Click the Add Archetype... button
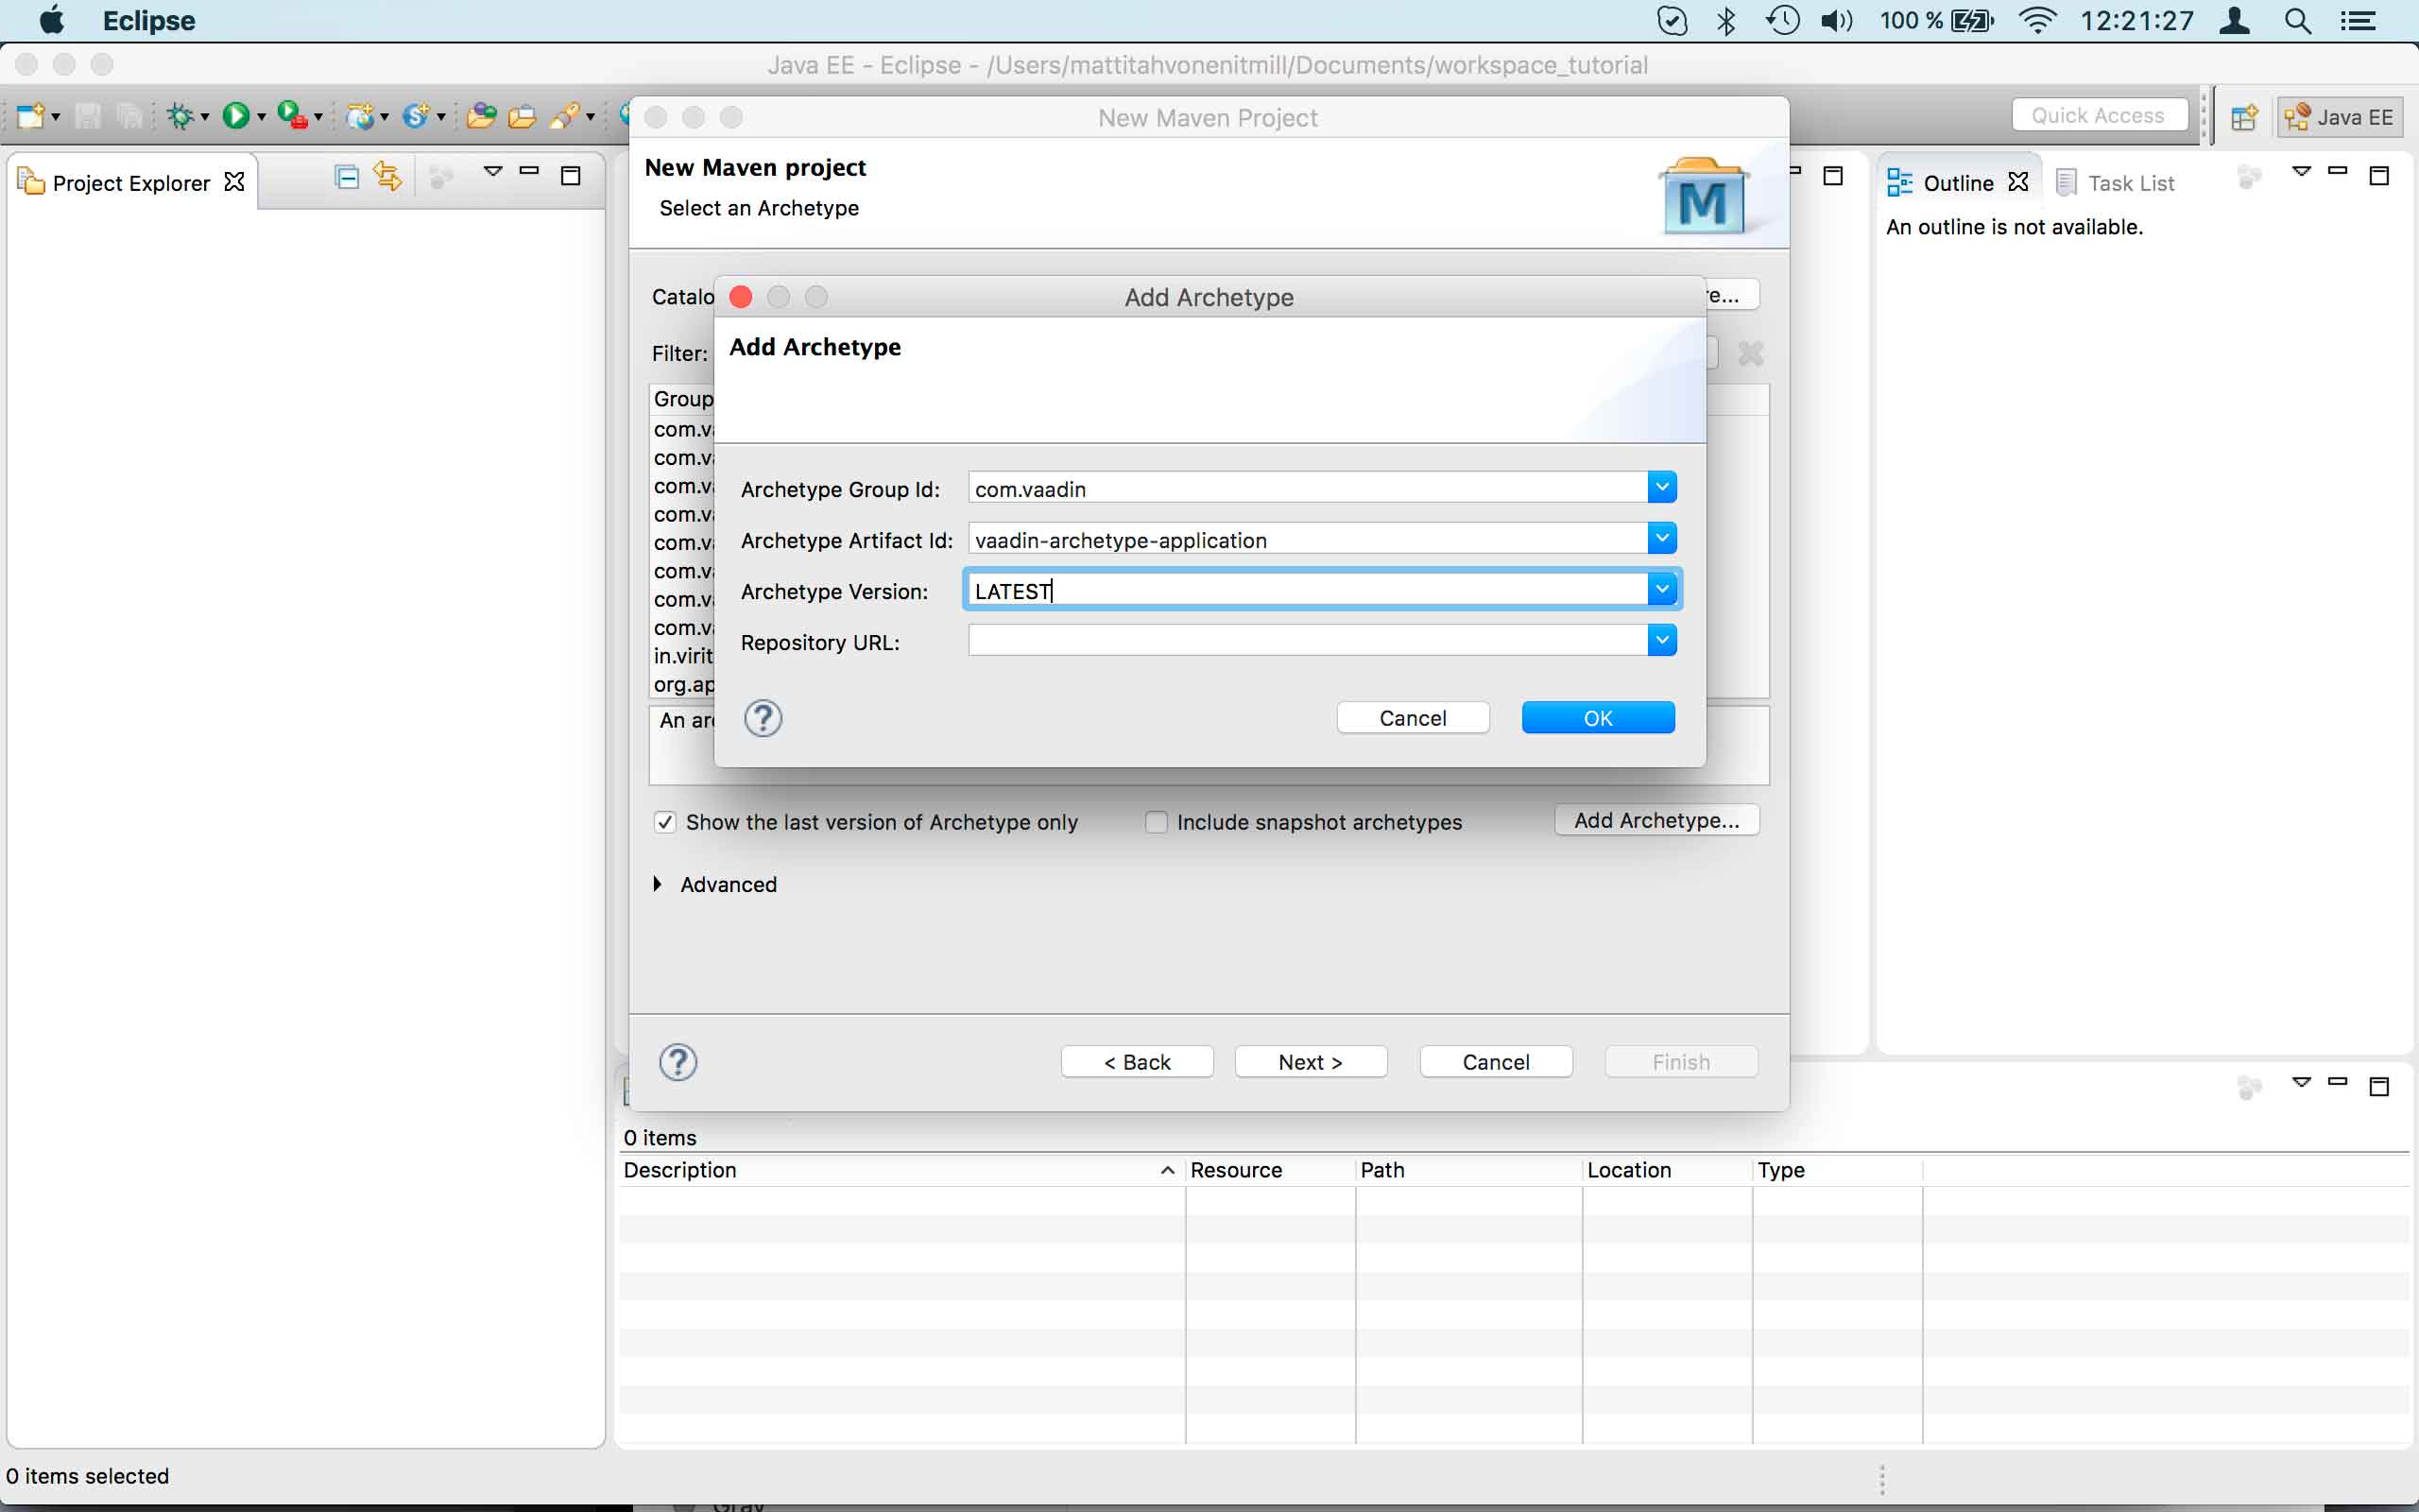Image resolution: width=2419 pixels, height=1512 pixels. pos(1656,820)
